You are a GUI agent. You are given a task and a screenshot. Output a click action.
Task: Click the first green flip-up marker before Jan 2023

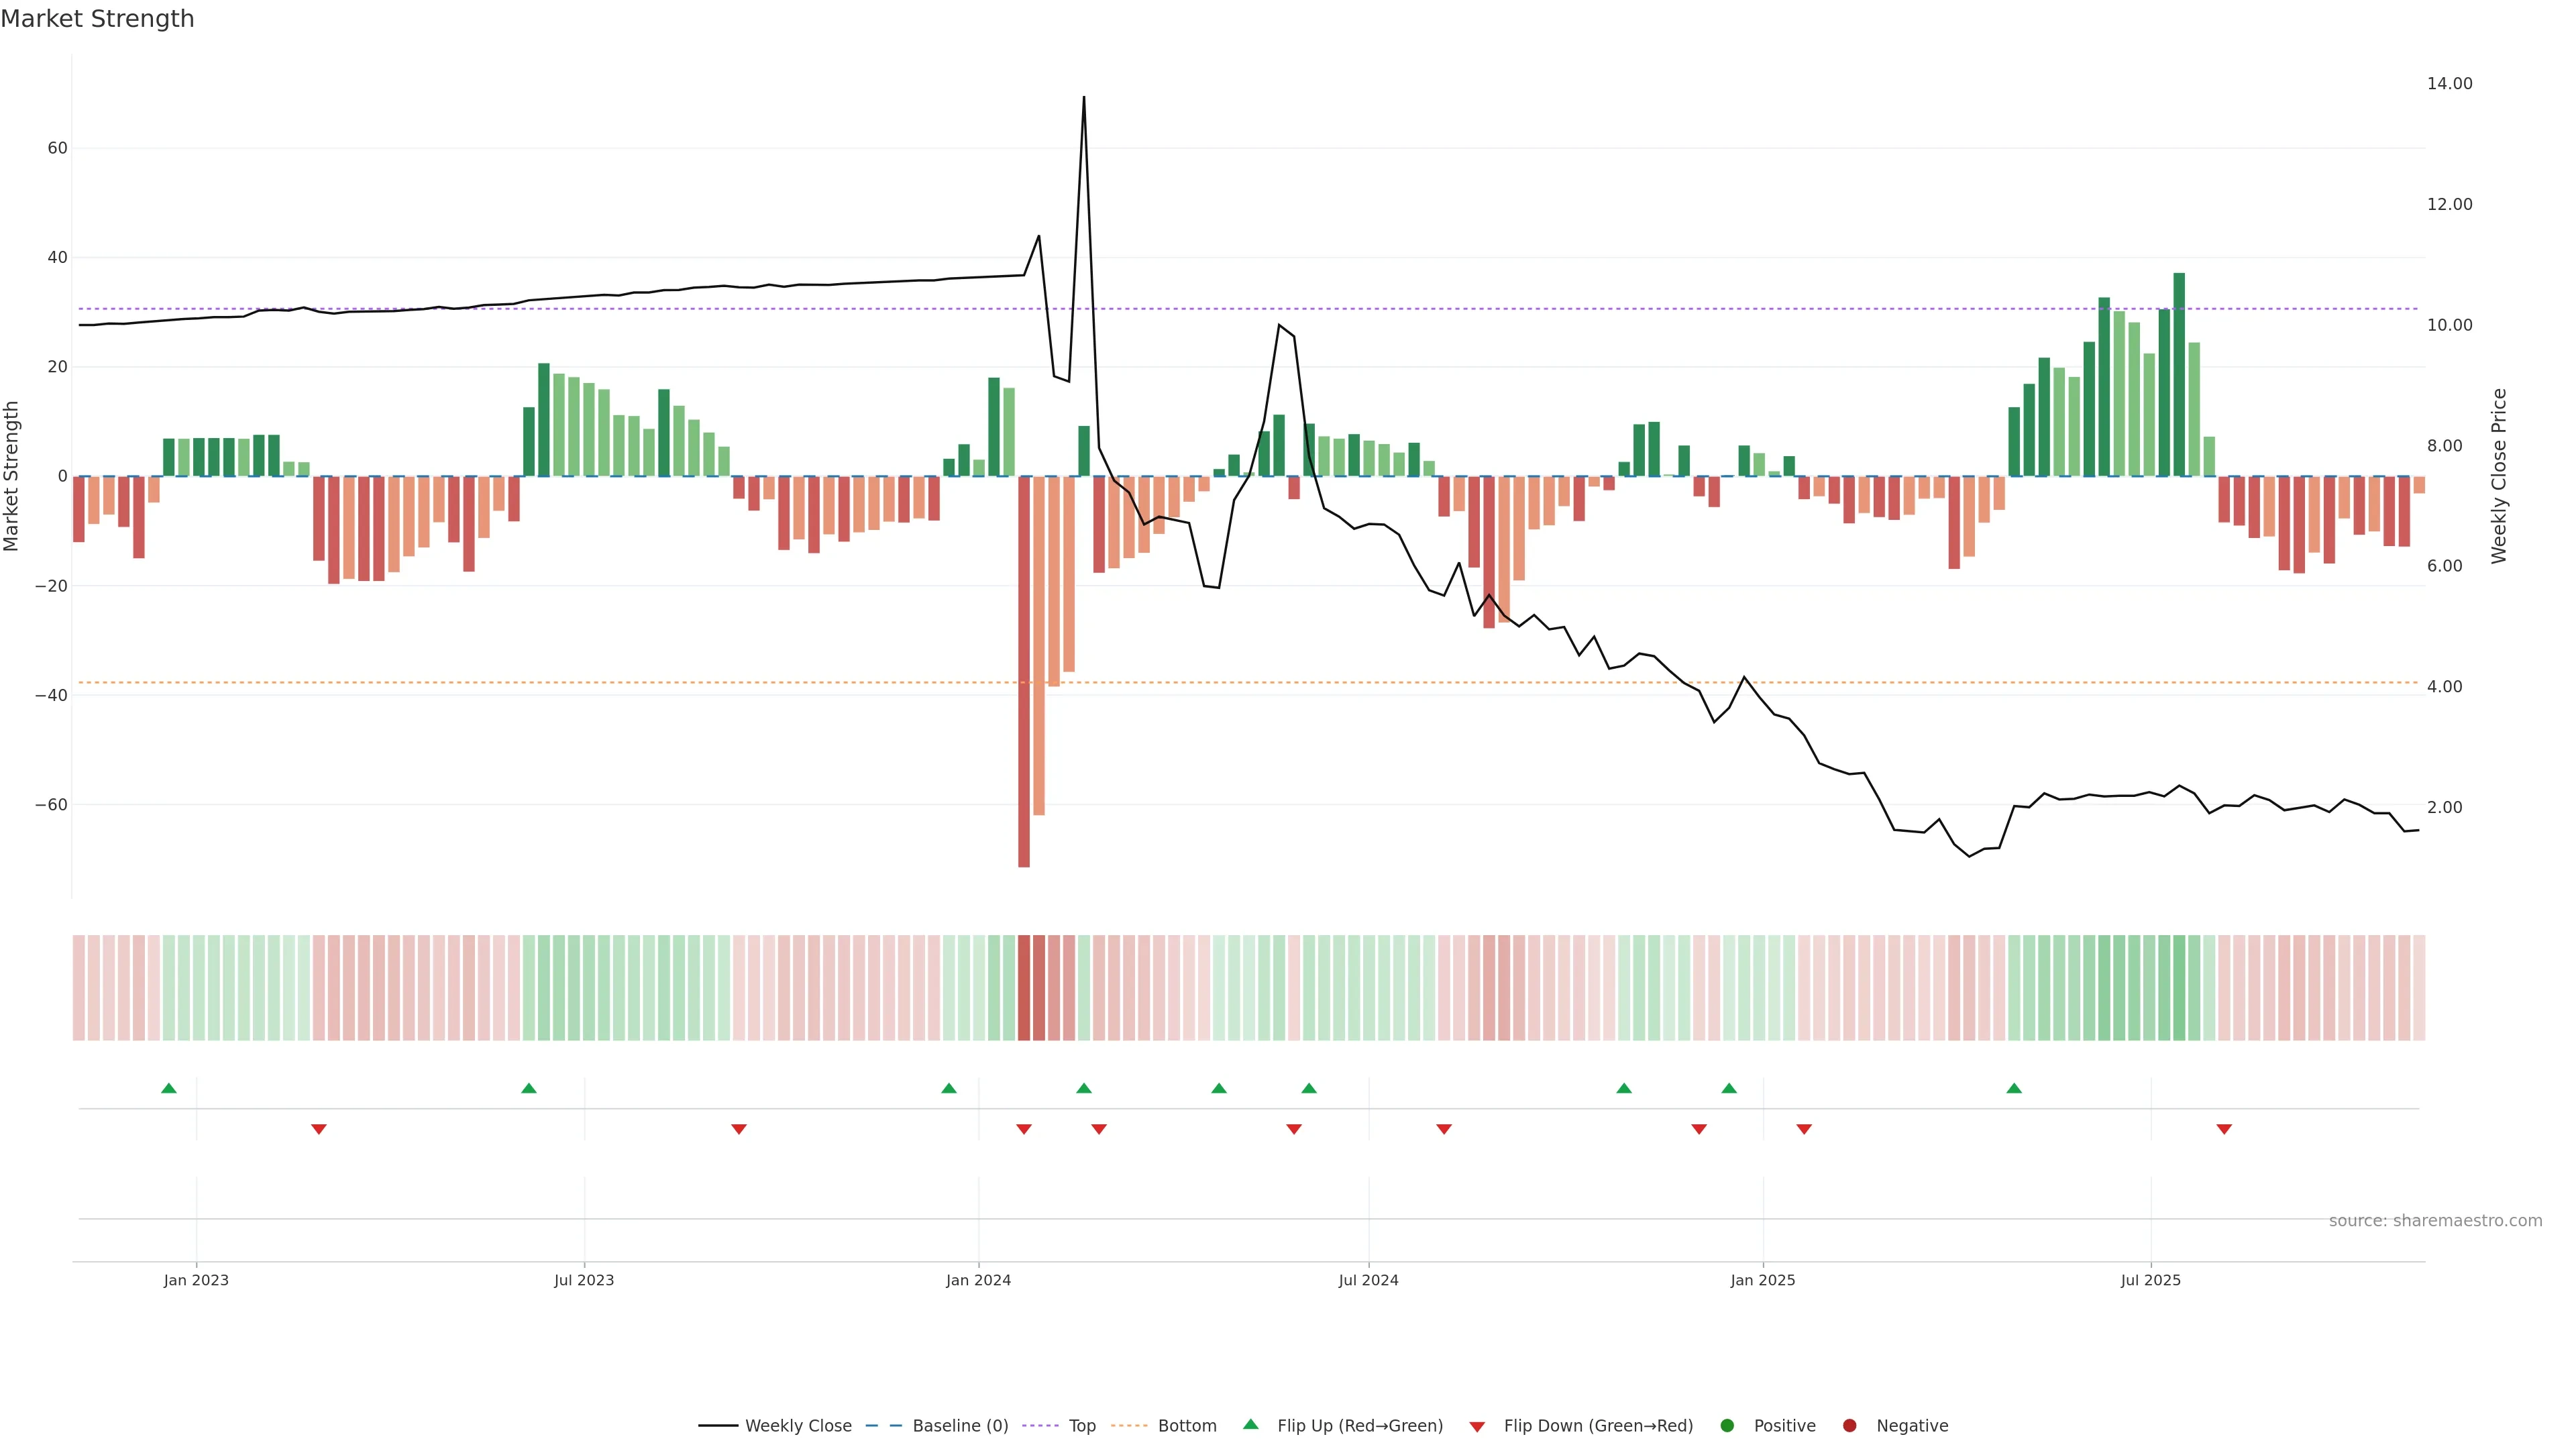[169, 1088]
